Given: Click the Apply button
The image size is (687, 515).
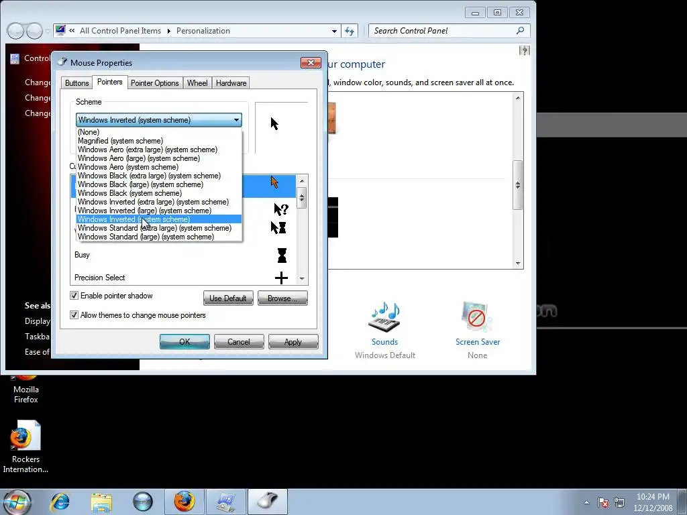Looking at the screenshot, I should pyautogui.click(x=293, y=341).
